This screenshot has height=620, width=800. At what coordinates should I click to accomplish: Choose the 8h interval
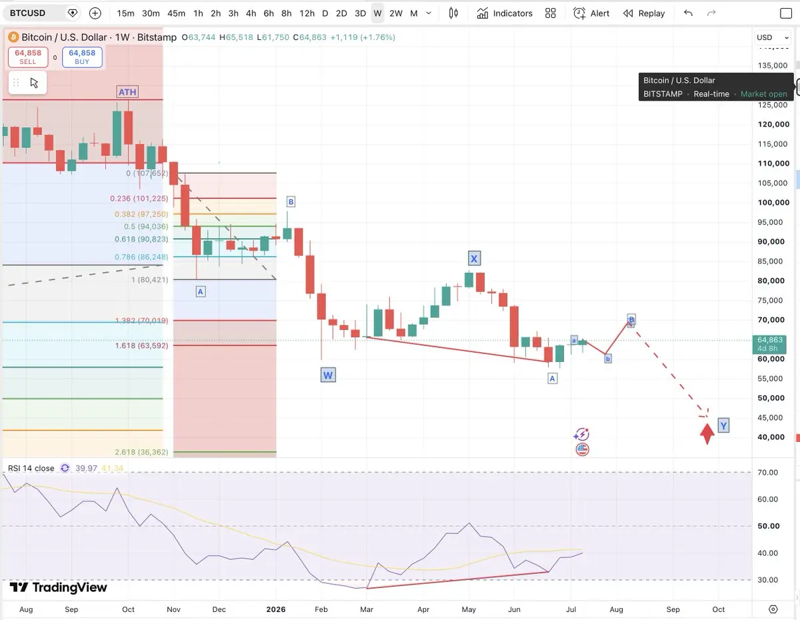click(x=286, y=13)
